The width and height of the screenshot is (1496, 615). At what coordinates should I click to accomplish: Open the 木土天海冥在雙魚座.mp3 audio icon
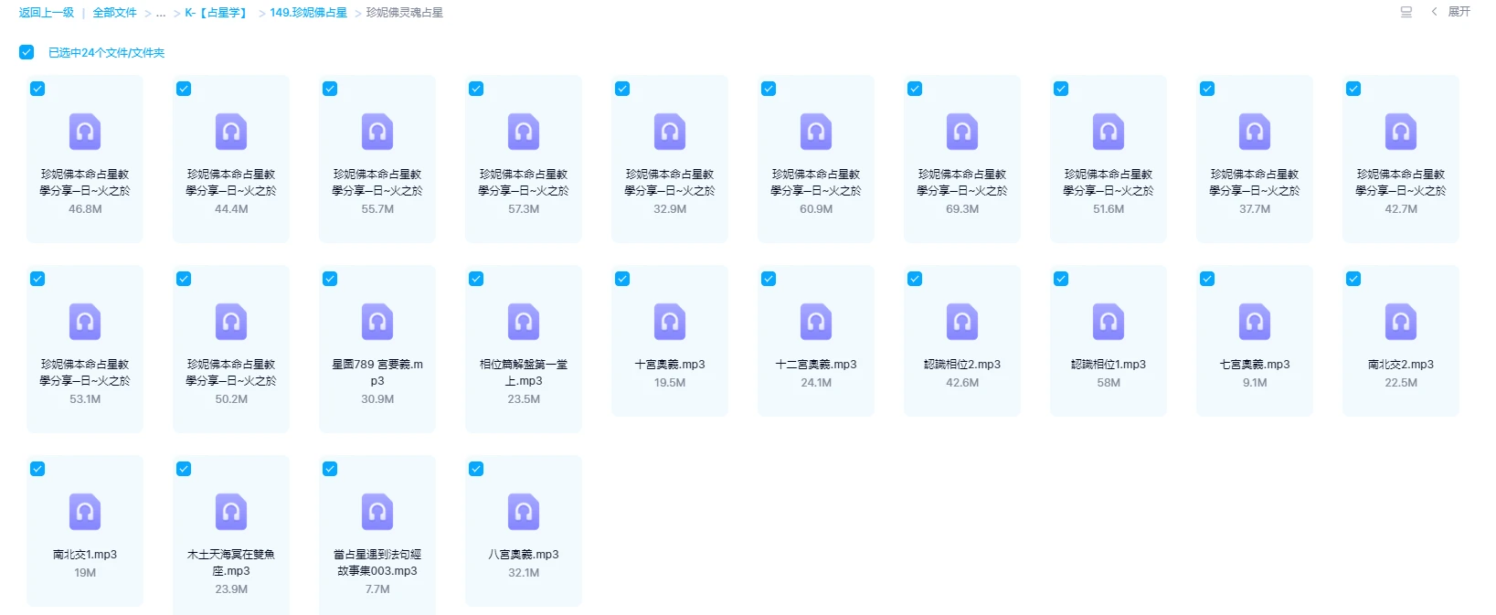[x=231, y=512]
